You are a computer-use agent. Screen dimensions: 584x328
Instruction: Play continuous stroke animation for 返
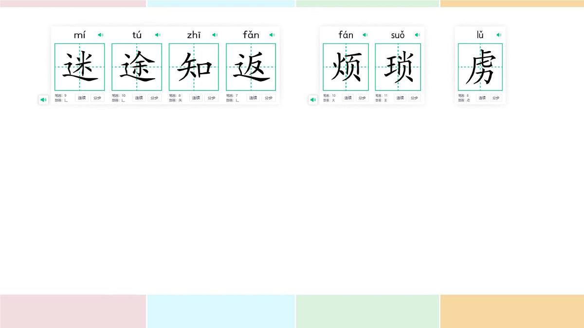point(252,97)
